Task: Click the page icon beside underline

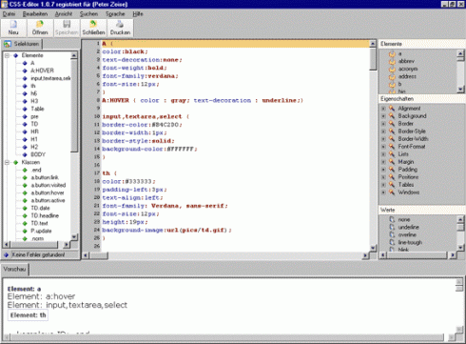Action: [392, 227]
